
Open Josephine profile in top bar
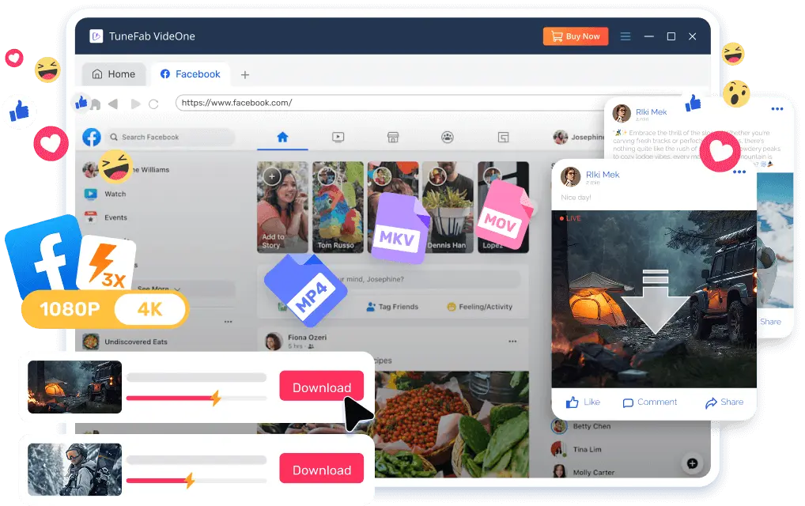pos(579,137)
